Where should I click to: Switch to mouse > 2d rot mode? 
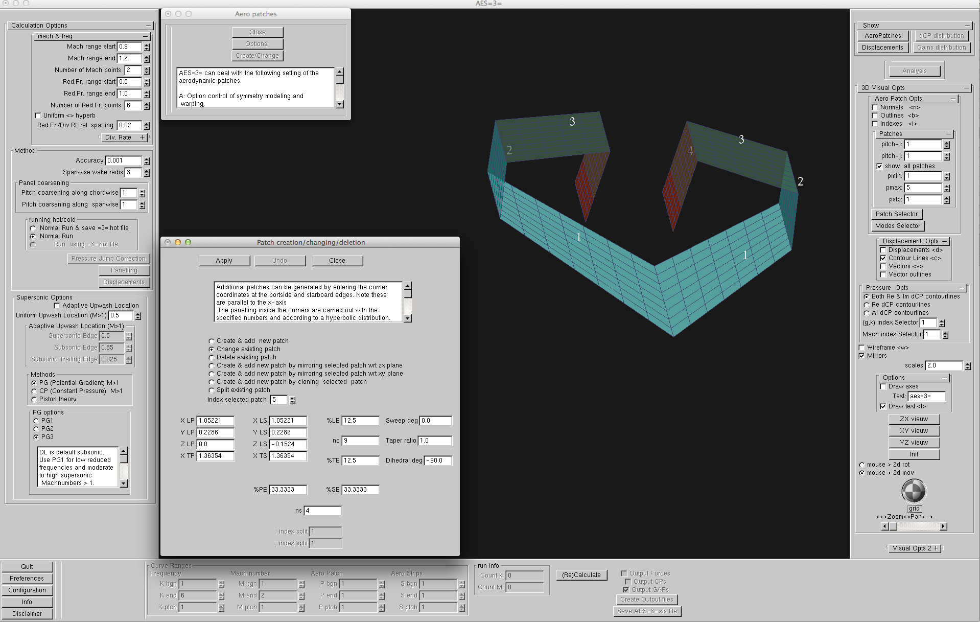861,465
